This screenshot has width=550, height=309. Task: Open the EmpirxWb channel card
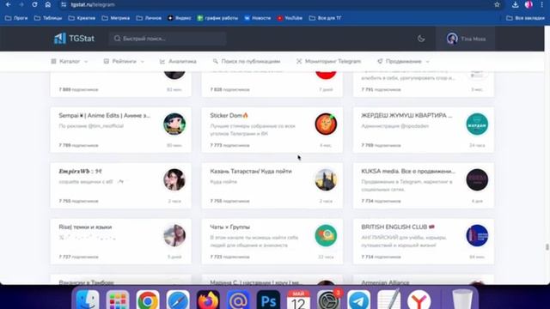pyautogui.click(x=120, y=185)
